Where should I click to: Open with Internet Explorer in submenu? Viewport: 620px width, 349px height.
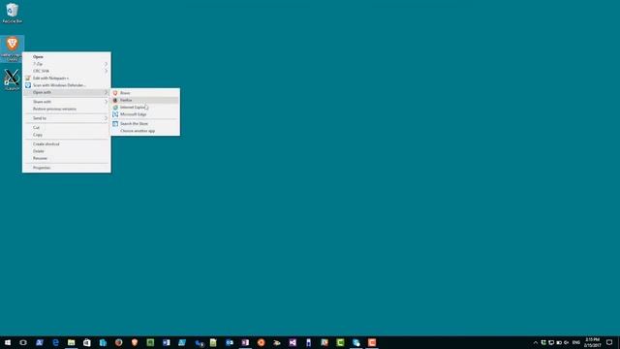[x=144, y=108]
